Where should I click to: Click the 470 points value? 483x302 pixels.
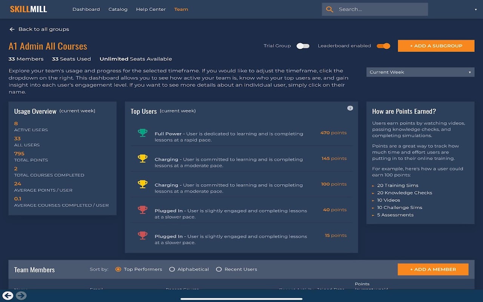coord(333,133)
